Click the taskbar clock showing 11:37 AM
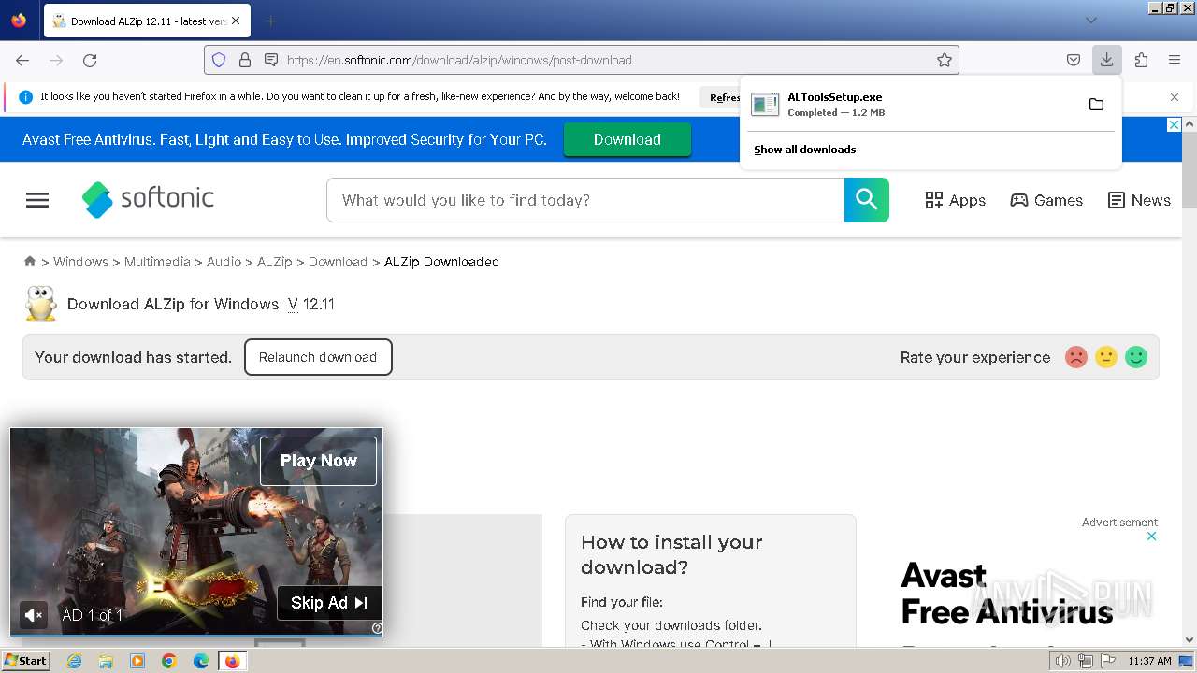This screenshot has width=1197, height=673. tap(1149, 661)
